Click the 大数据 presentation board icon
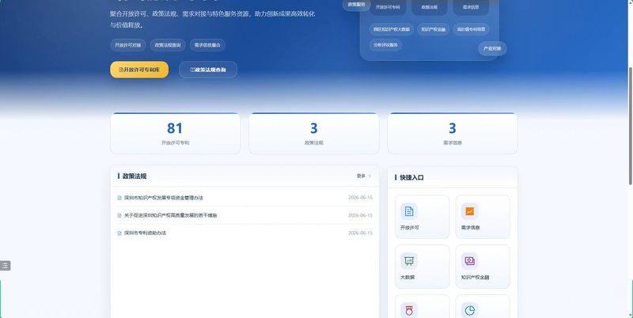 pyautogui.click(x=409, y=261)
